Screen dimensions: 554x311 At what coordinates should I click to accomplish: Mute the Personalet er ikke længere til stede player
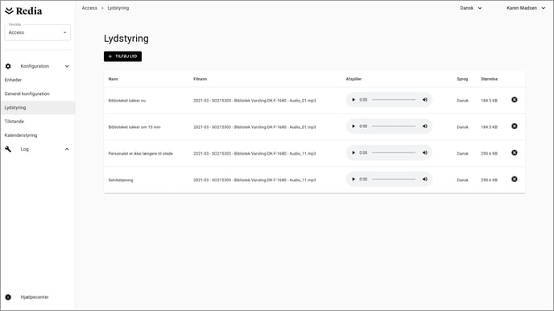(x=424, y=153)
